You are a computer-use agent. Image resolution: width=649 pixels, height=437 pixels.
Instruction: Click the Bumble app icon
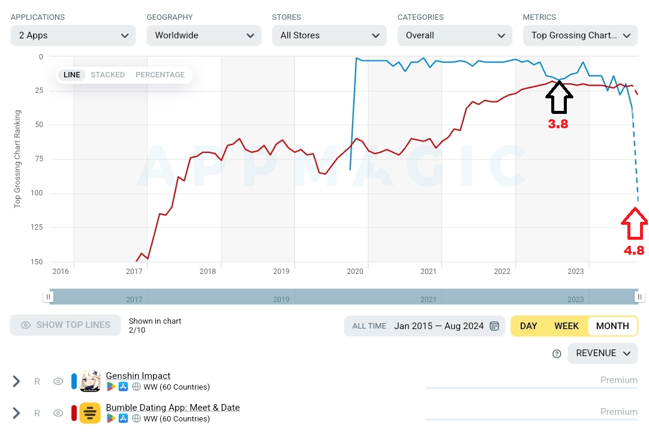tap(90, 413)
